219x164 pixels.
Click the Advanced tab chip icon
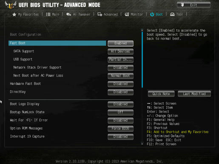tap(100, 14)
